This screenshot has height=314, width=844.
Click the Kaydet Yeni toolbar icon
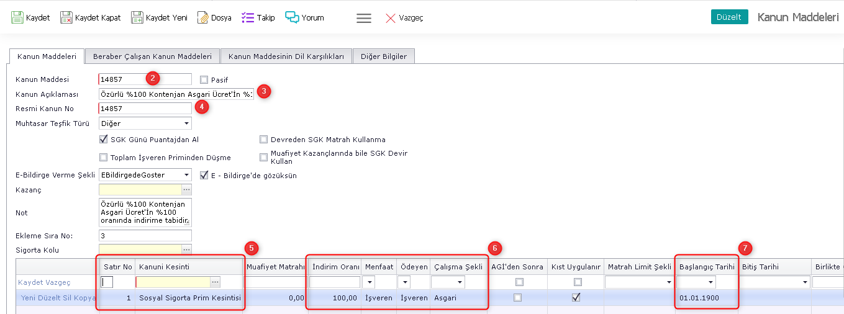pos(137,17)
